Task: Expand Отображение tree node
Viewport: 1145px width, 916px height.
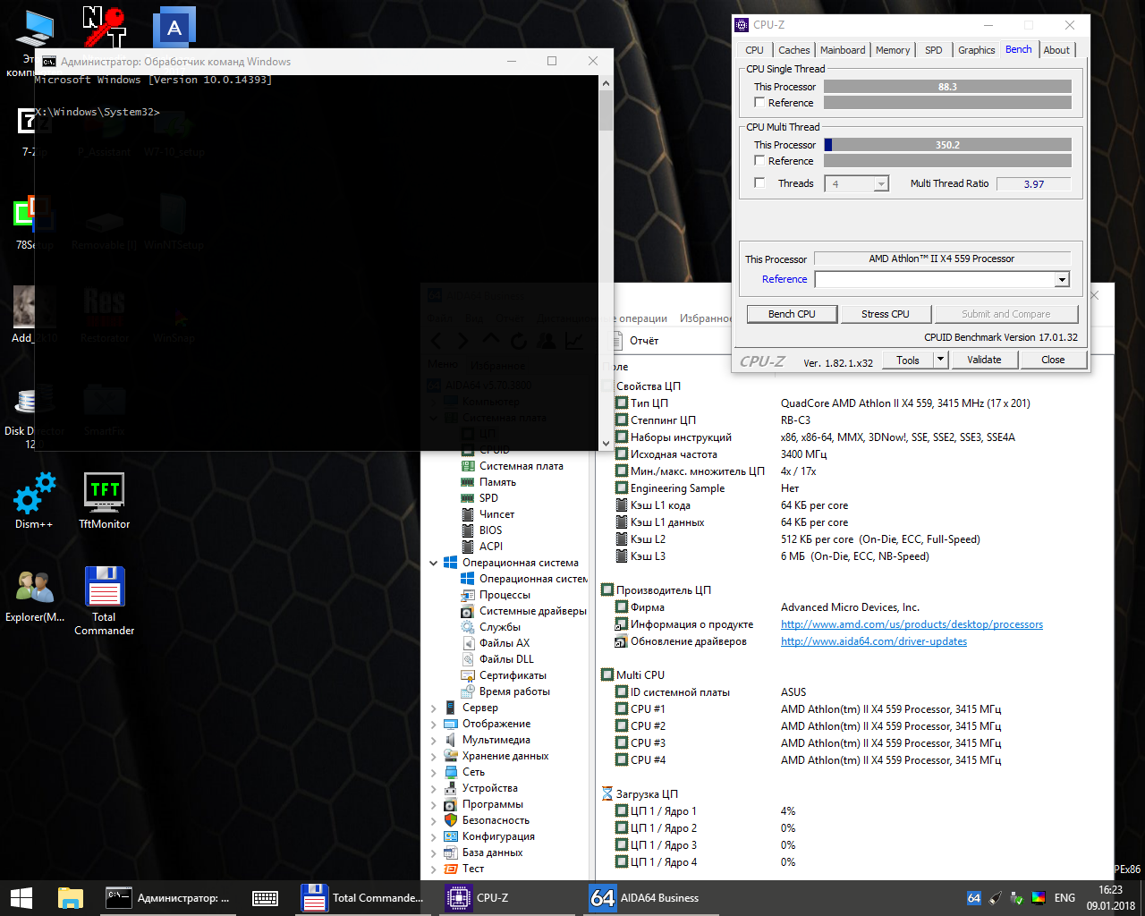Action: coord(434,724)
